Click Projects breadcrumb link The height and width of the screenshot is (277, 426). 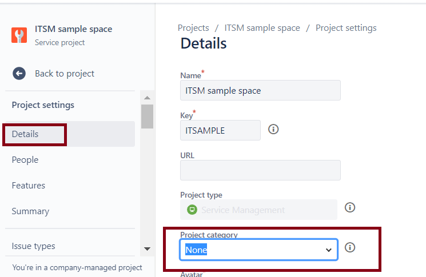pyautogui.click(x=193, y=28)
